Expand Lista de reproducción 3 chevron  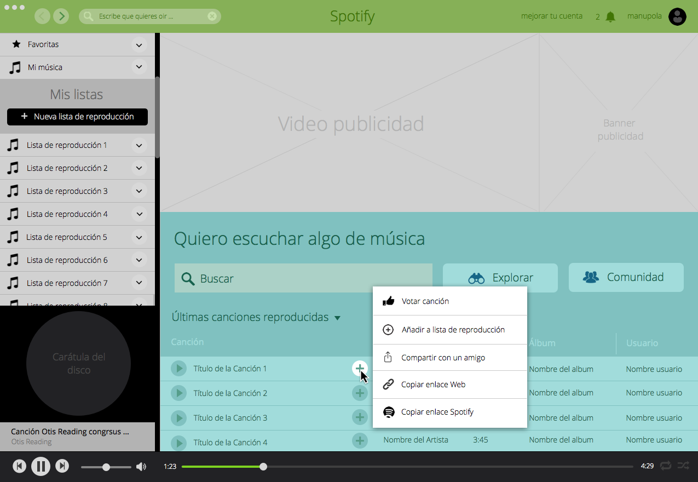(139, 191)
